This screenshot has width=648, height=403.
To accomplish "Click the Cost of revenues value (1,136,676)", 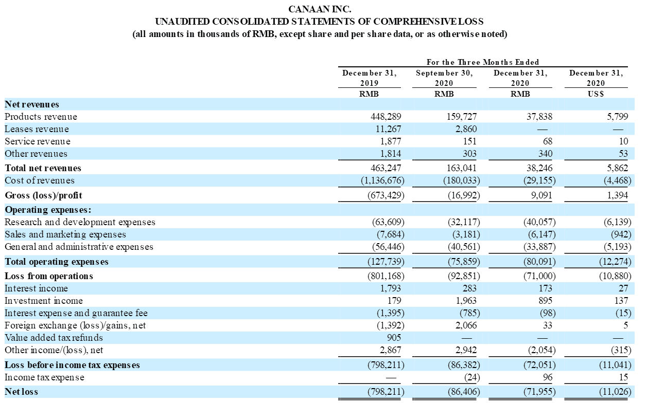I will 378,180.
